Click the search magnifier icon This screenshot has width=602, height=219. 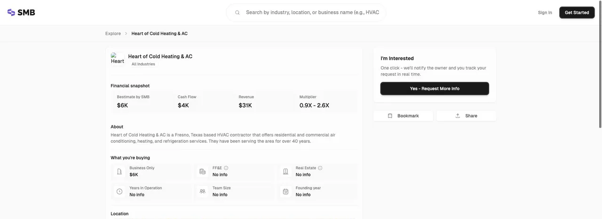pos(238,13)
